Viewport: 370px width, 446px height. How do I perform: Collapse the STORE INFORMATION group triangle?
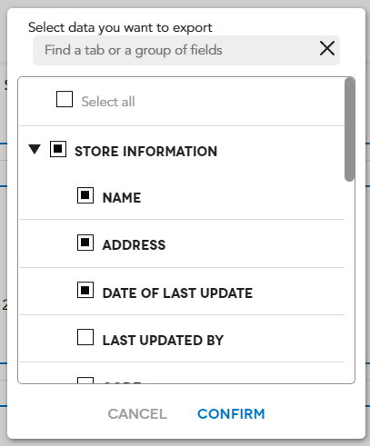[35, 149]
